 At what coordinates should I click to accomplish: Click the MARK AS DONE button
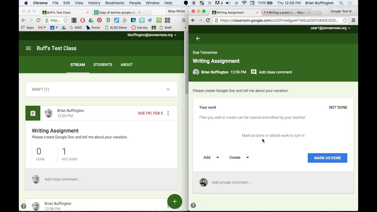(328, 158)
